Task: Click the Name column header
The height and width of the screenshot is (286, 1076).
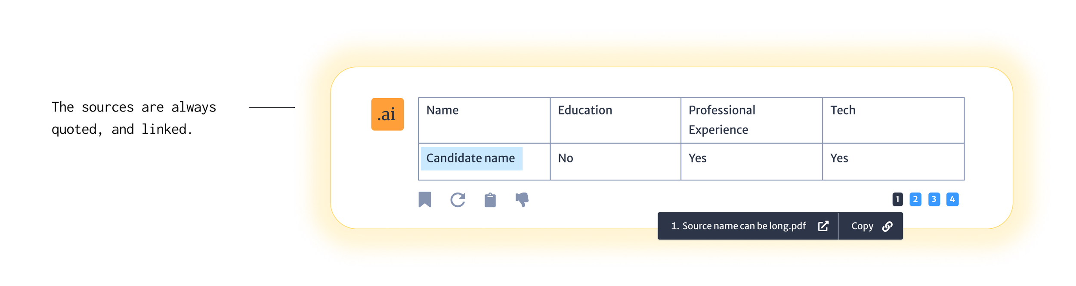Action: click(442, 110)
